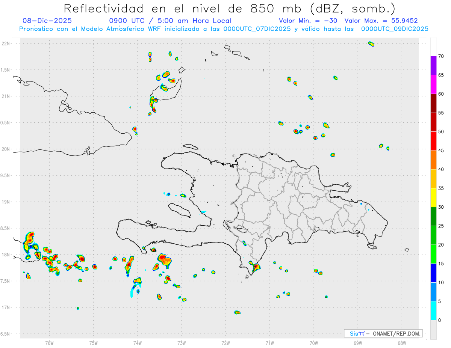Click the latitude axis label '20N'
This screenshot has width=451, height=348.
pyautogui.click(x=6, y=149)
